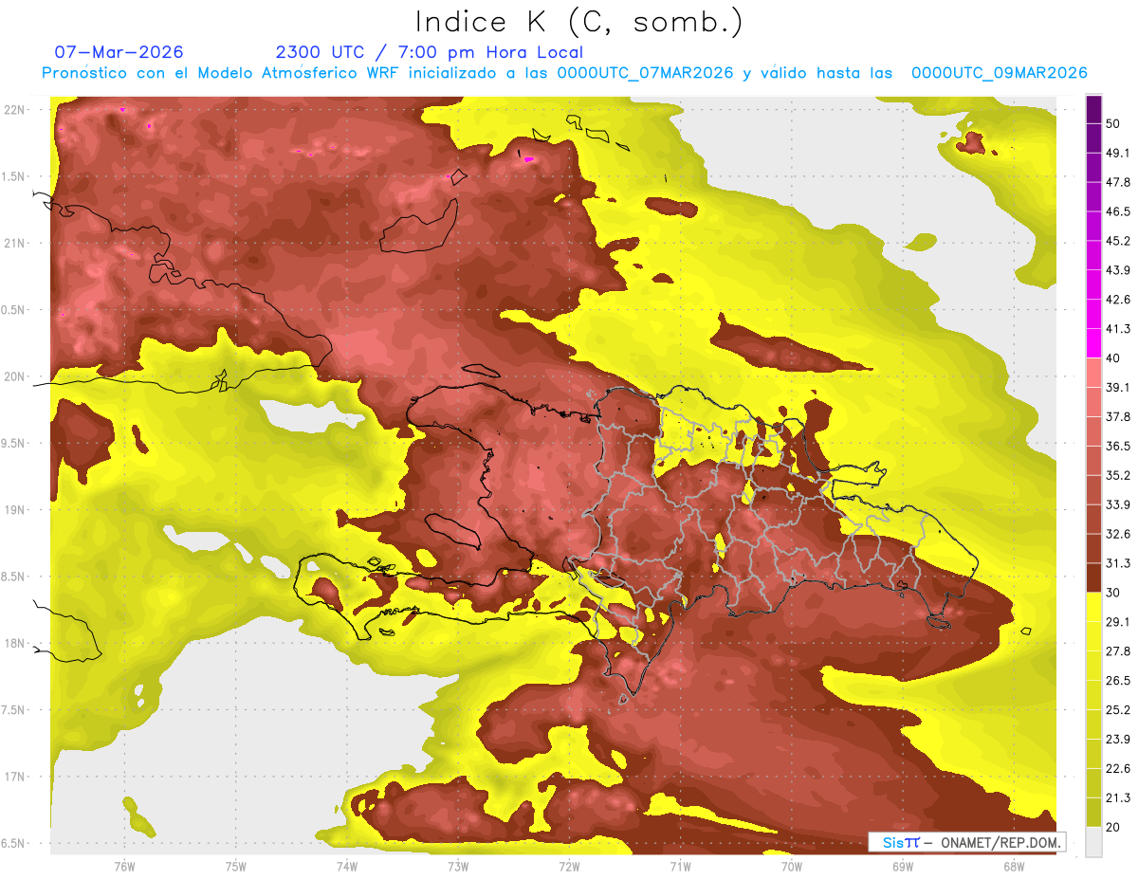Click the color scale value 35.2
This screenshot has height=879, width=1138.
1117,475
